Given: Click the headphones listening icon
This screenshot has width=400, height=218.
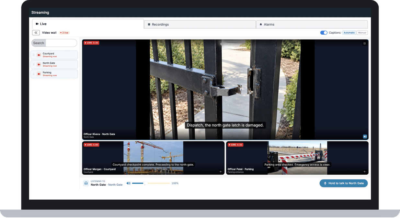Looking at the screenshot, I should coord(86,183).
